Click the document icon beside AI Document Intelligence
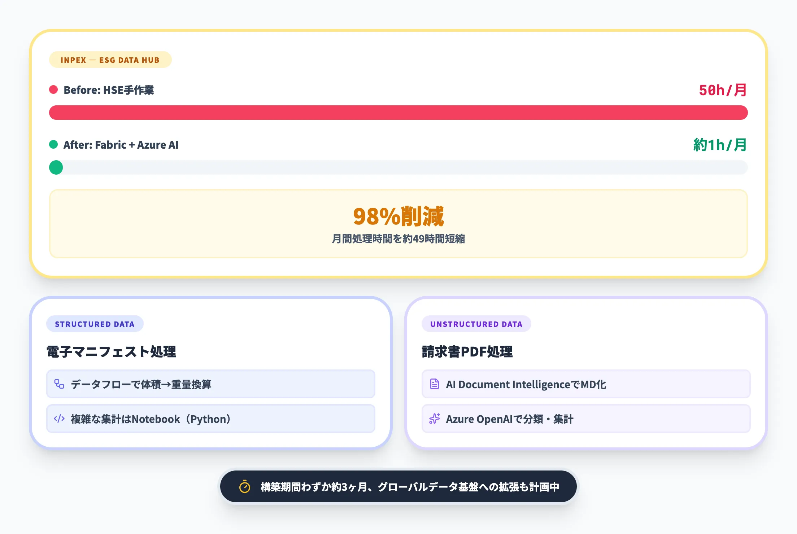Image resolution: width=797 pixels, height=534 pixels. pyautogui.click(x=435, y=384)
